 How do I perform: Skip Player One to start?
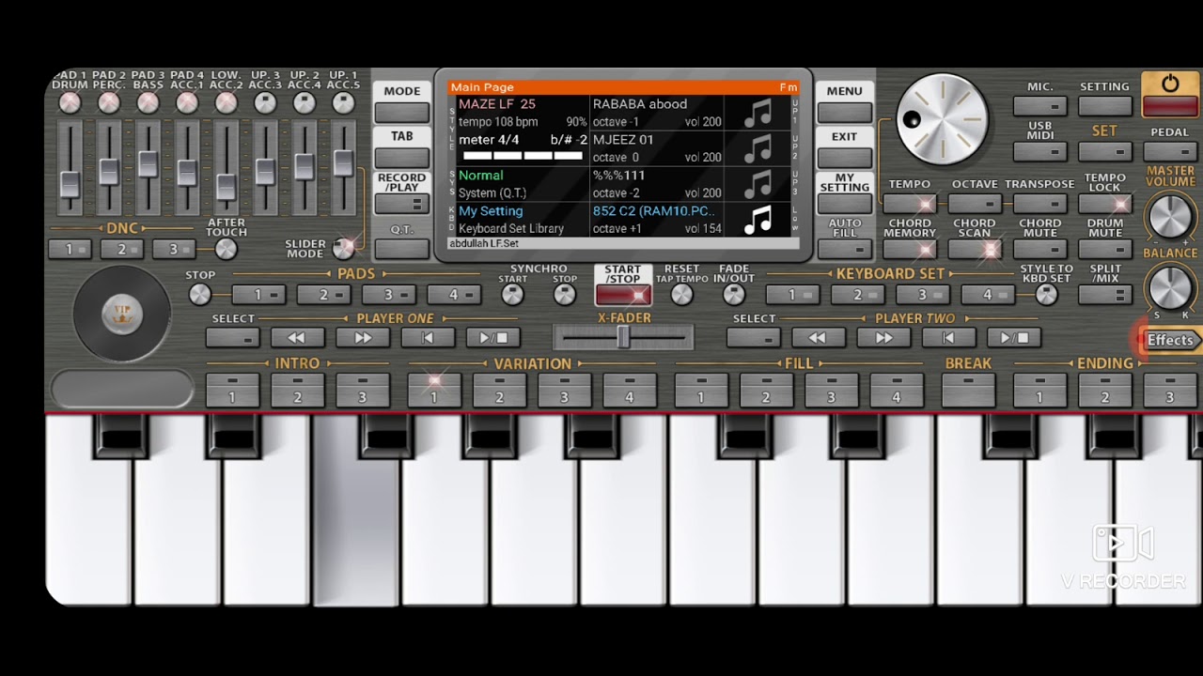428,338
